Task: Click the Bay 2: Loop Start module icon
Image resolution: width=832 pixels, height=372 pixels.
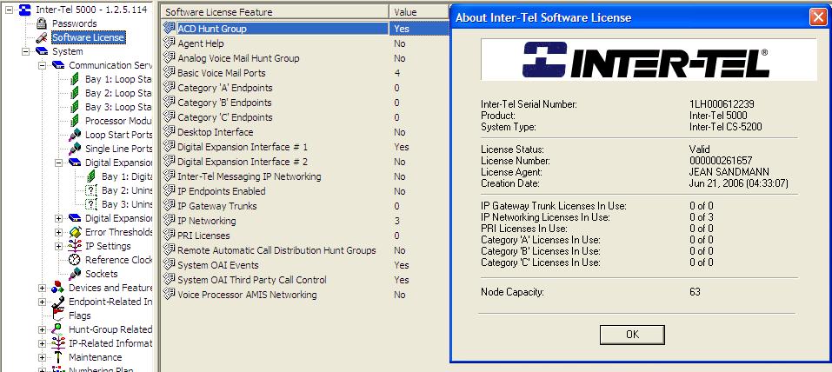Action: [x=76, y=93]
